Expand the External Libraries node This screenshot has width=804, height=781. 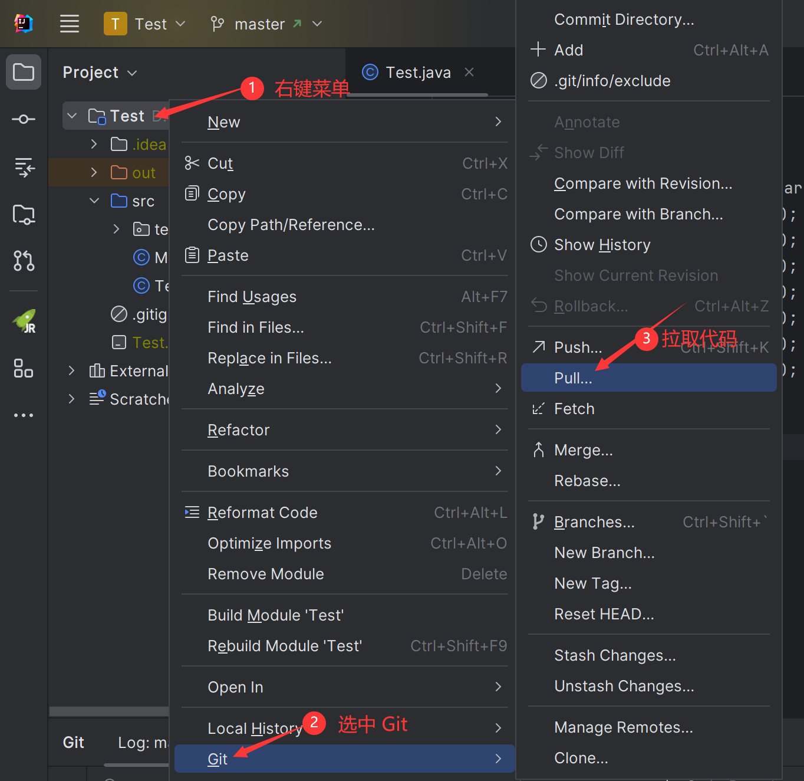point(71,370)
